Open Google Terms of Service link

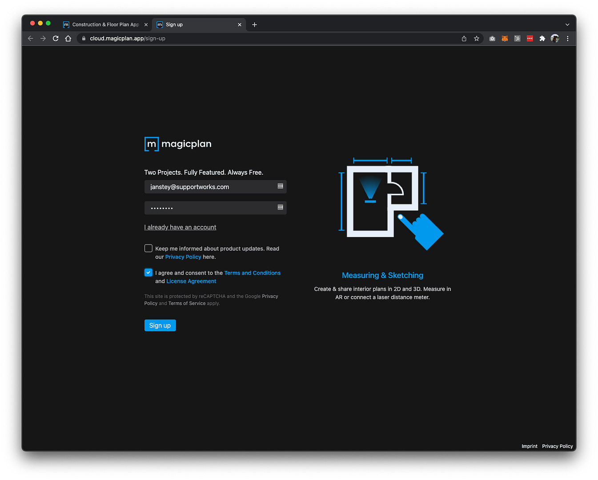click(x=187, y=304)
